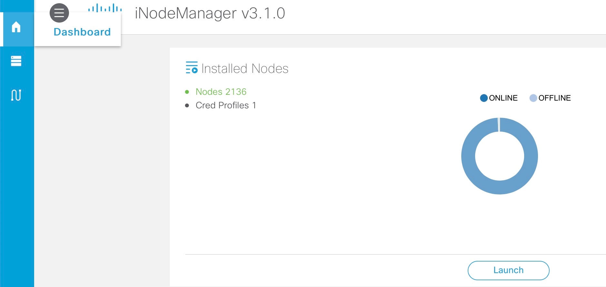
Task: Open the Cred Profiles 1 entry
Action: click(x=226, y=105)
